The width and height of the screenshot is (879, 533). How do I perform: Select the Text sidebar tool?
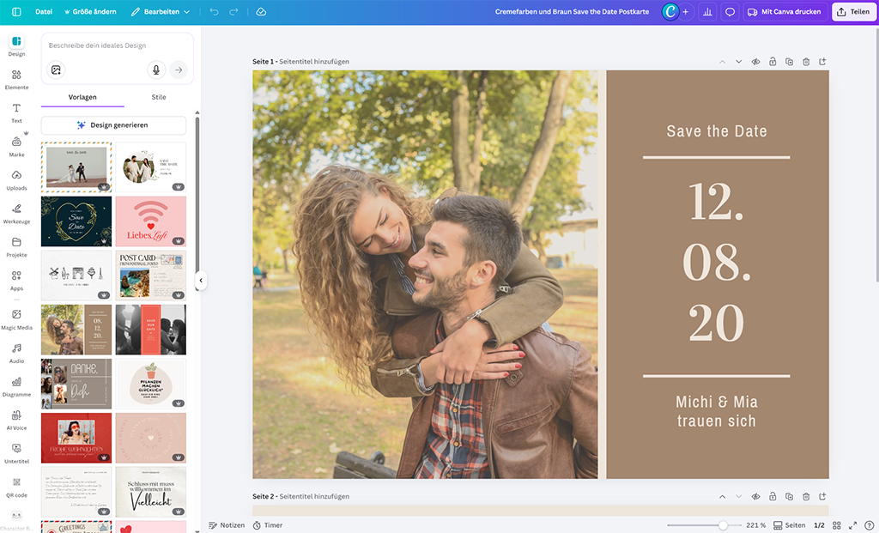tap(16, 113)
